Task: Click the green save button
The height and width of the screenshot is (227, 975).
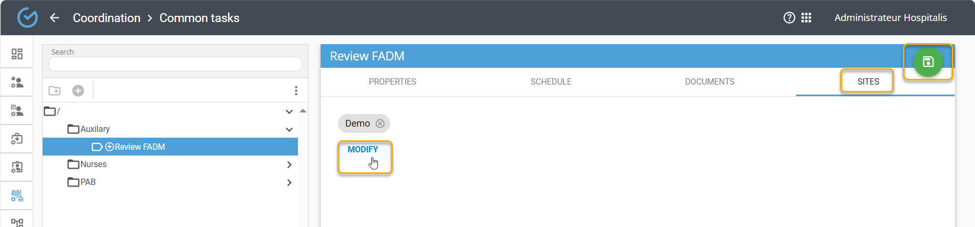Action: (928, 61)
